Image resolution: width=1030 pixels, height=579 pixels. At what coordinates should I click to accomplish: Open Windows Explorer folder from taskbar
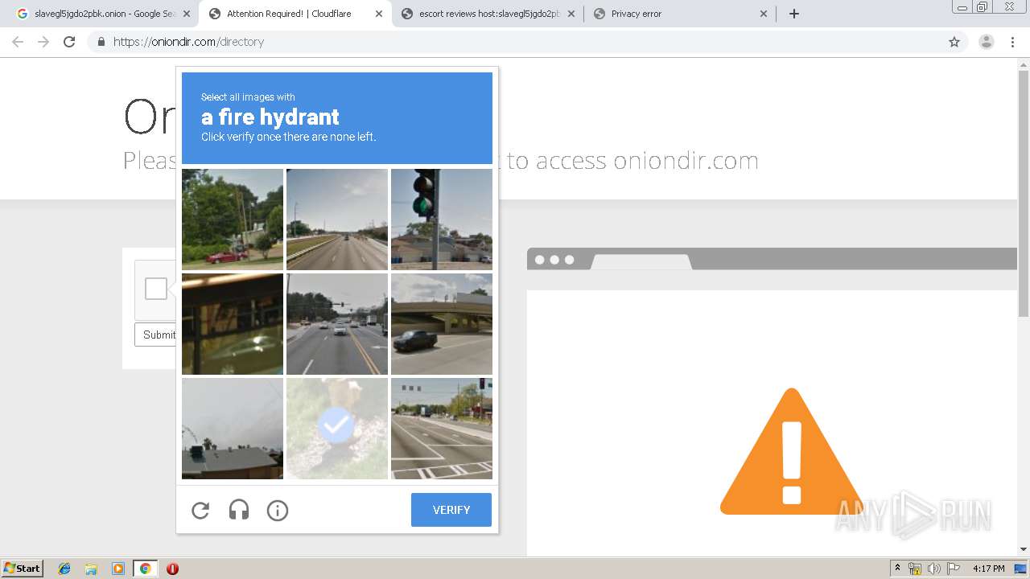coord(91,569)
